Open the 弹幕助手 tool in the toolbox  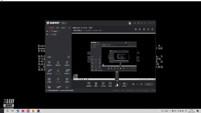(x=49, y=63)
